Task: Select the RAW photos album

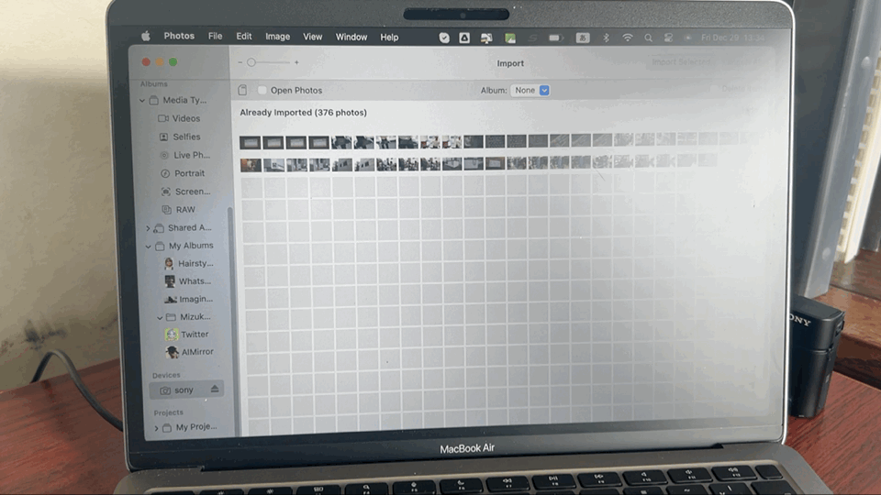Action: (184, 210)
